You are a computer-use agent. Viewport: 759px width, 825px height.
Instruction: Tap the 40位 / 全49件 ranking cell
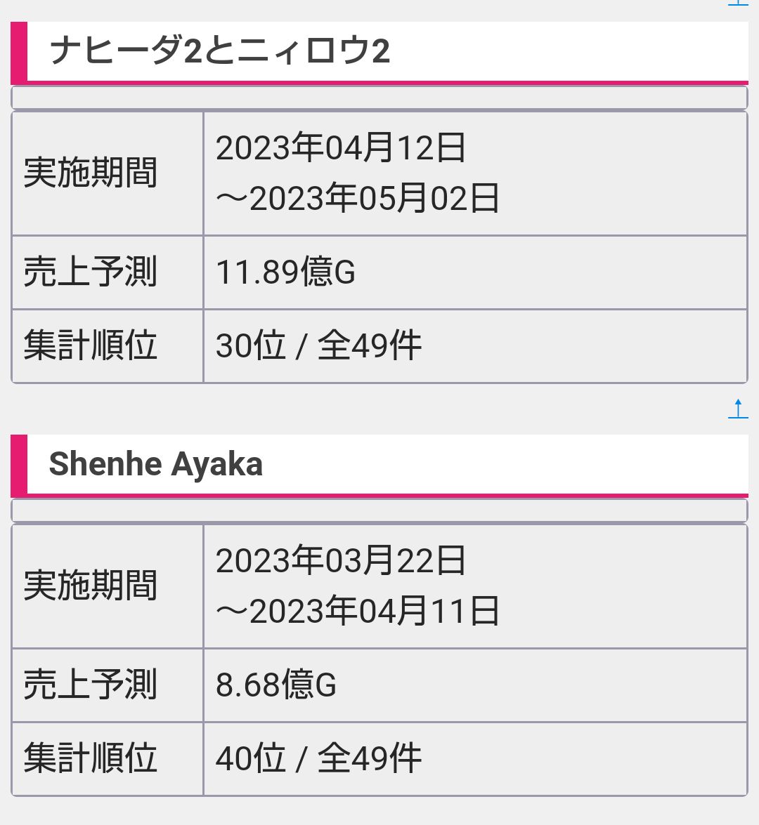(x=318, y=759)
